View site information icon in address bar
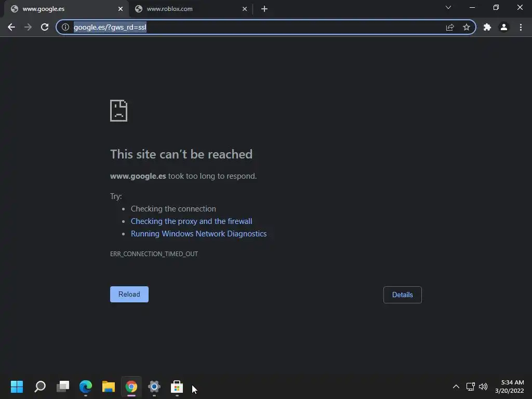 point(65,27)
